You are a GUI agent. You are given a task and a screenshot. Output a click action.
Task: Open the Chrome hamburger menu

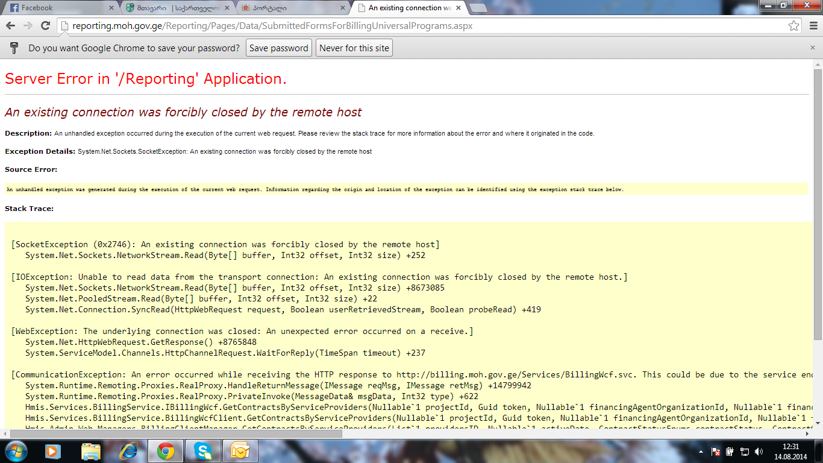(812, 26)
